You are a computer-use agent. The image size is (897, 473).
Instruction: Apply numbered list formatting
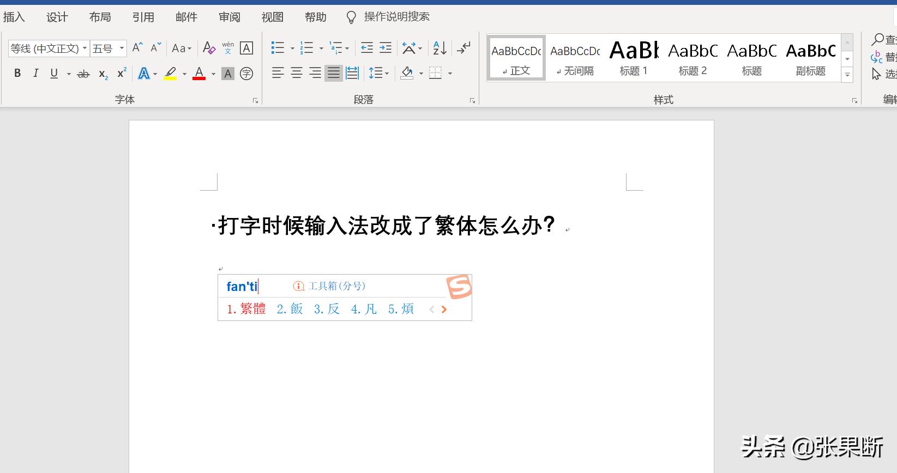(x=307, y=48)
